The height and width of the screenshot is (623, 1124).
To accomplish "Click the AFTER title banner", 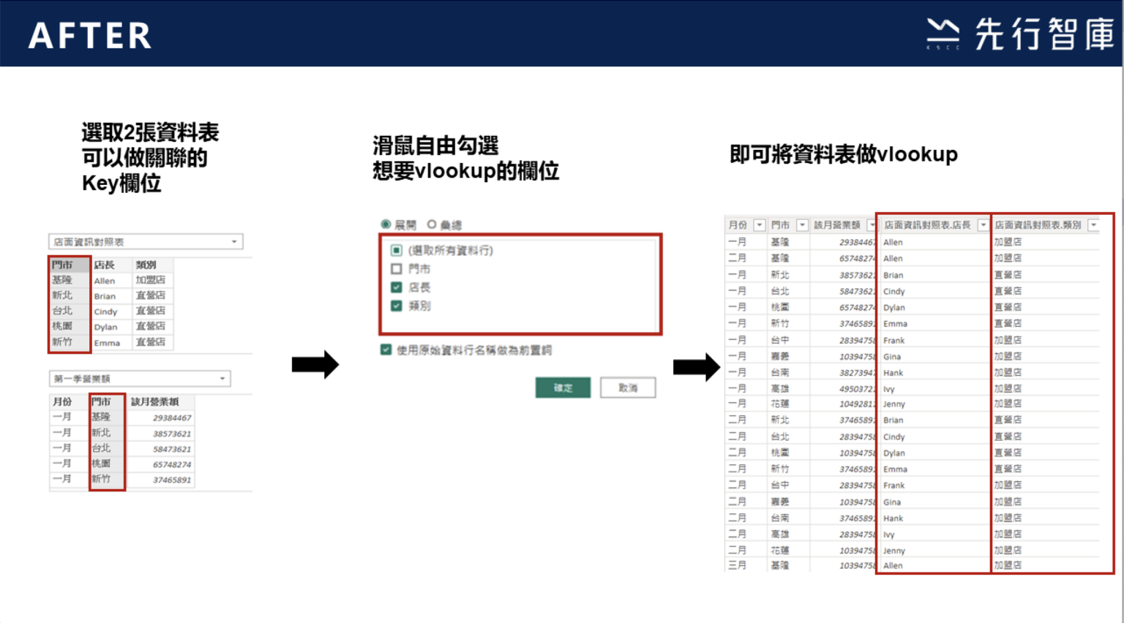I will [x=89, y=34].
